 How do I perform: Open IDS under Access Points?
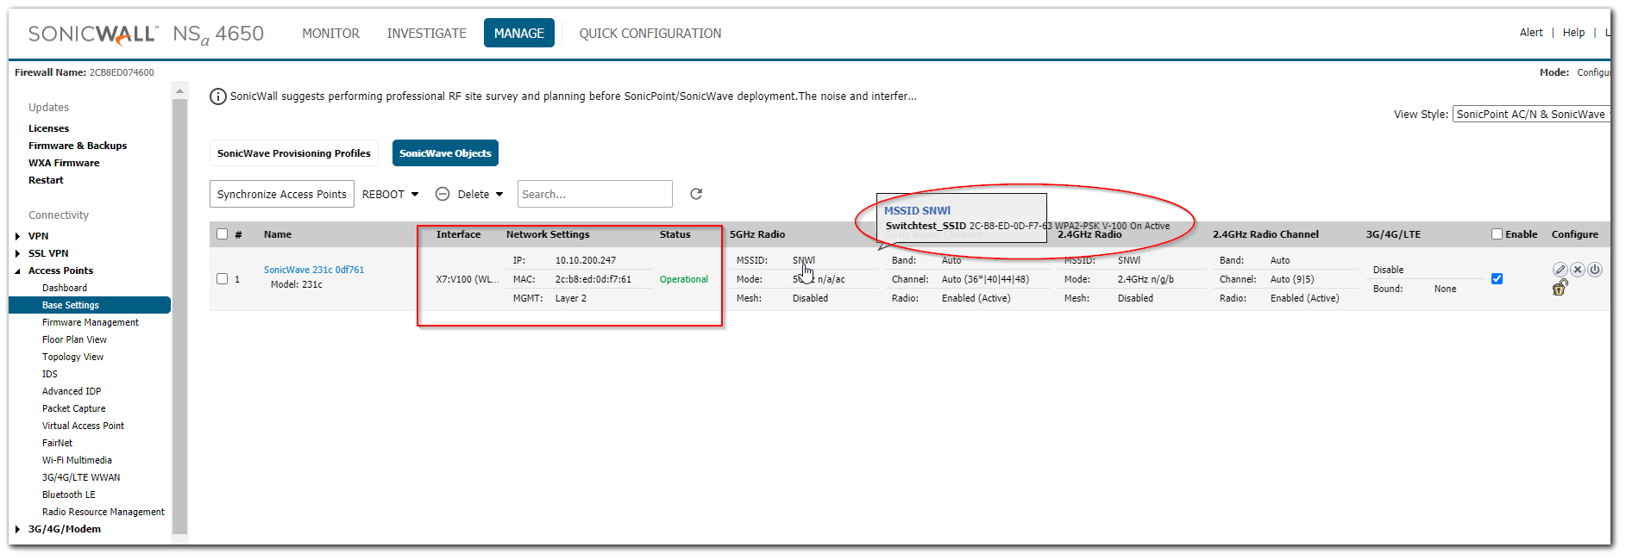pyautogui.click(x=50, y=374)
